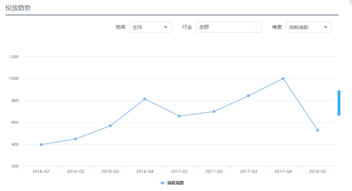
Task: Select the 2017-Q3 data point
Action: click(249, 96)
